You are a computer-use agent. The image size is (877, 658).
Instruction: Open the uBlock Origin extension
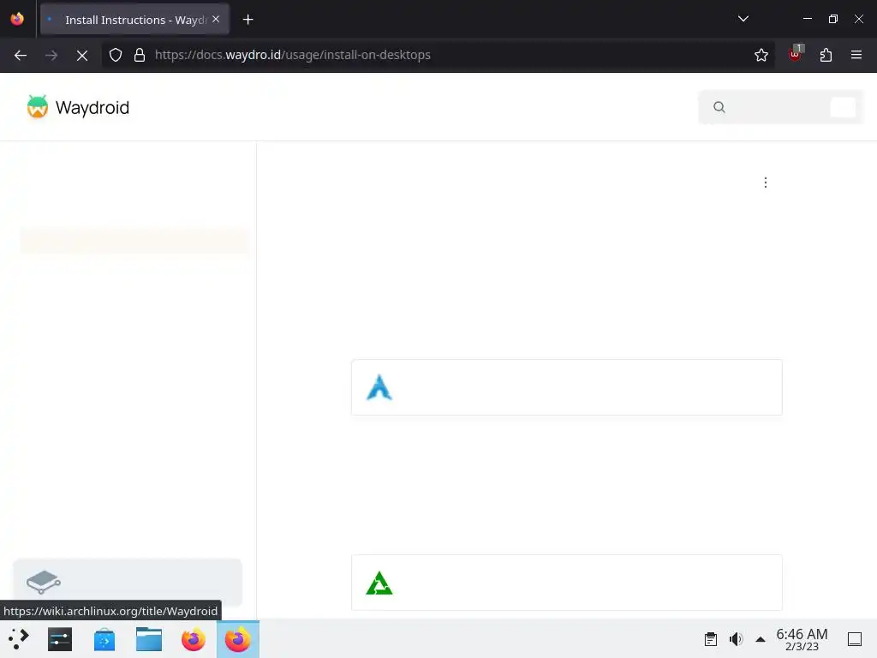click(796, 54)
